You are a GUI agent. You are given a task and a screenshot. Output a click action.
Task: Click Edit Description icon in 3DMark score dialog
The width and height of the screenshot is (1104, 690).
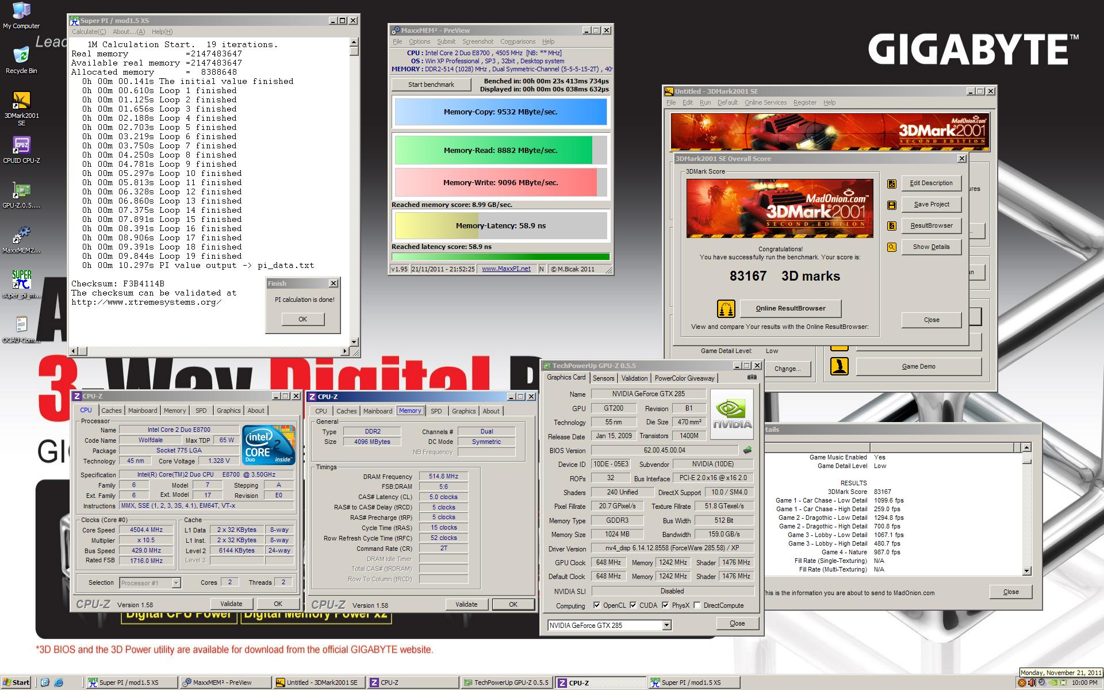[892, 183]
